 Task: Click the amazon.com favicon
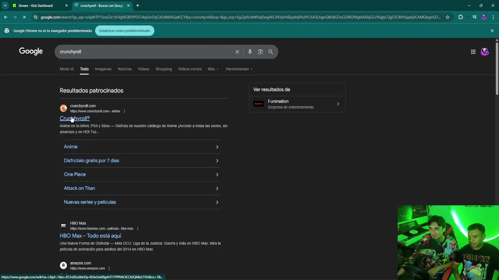point(63,265)
